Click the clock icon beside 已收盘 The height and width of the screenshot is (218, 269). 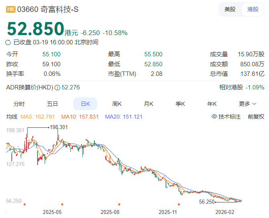8,42
